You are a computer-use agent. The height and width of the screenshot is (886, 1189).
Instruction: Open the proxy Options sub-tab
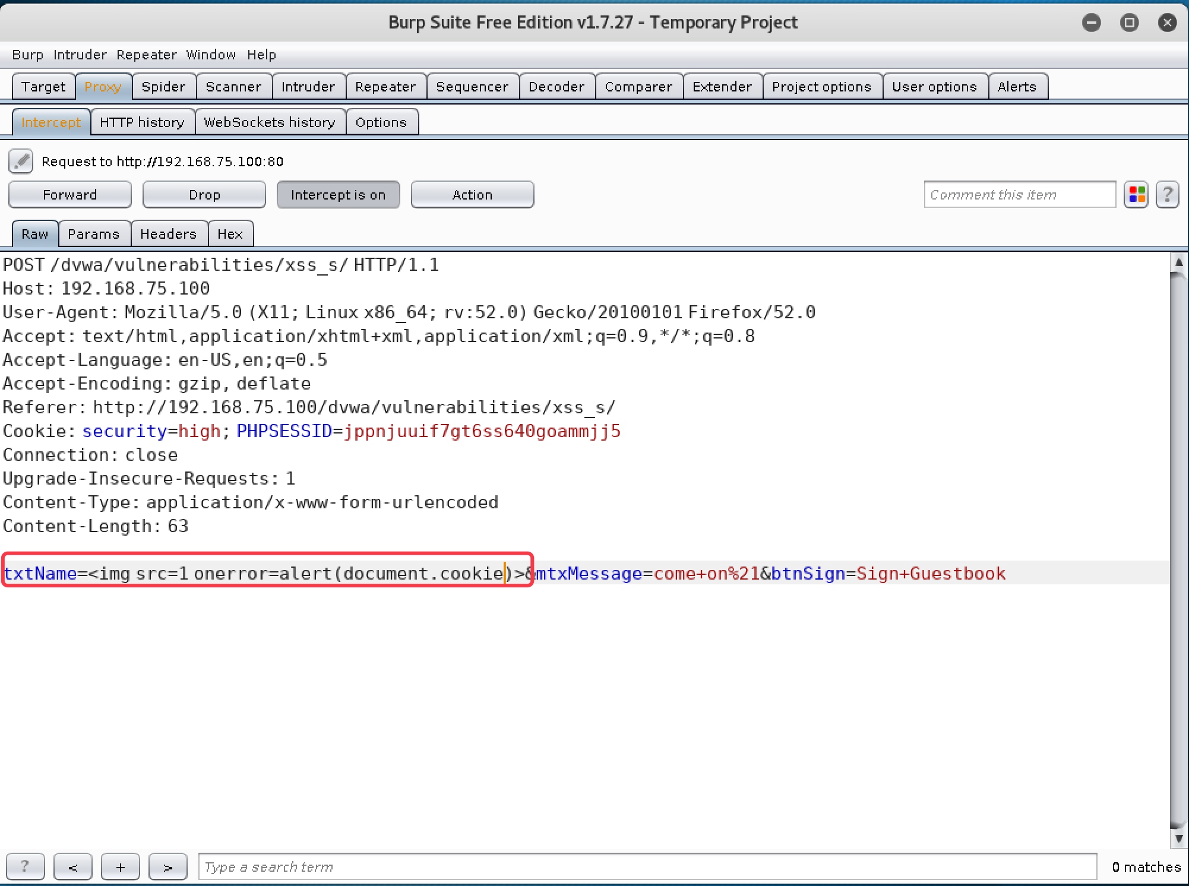tap(381, 122)
